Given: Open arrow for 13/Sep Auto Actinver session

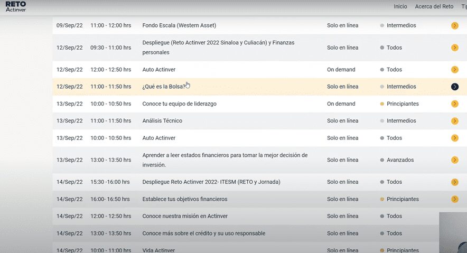Looking at the screenshot, I should pyautogui.click(x=454, y=138).
